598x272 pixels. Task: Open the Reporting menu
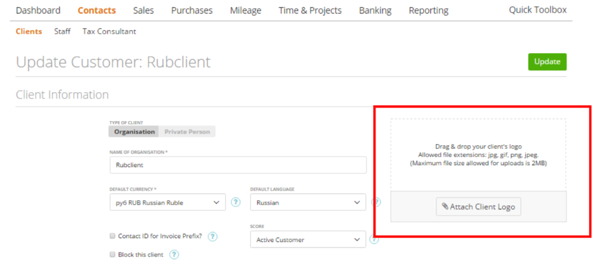(x=429, y=10)
